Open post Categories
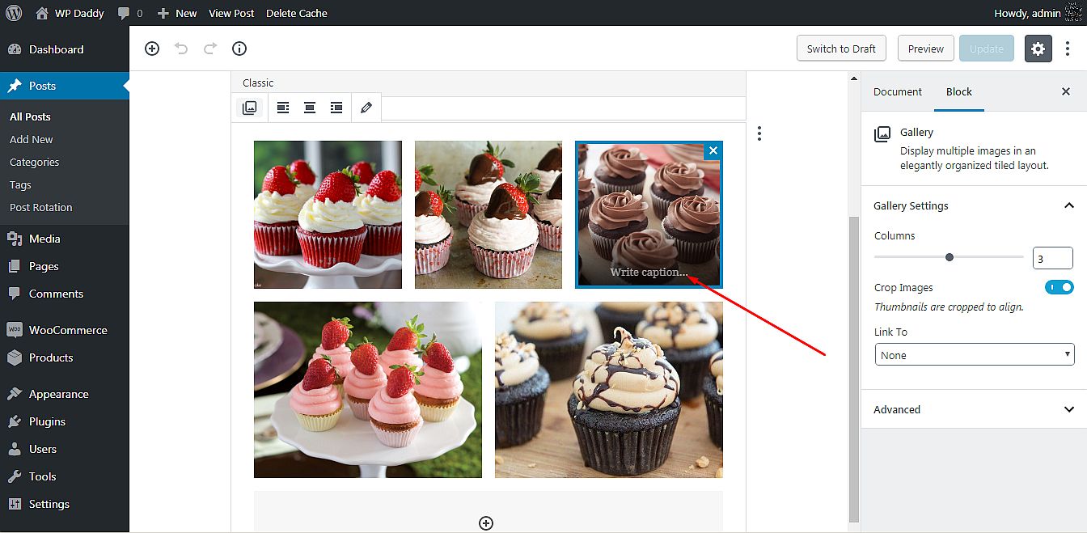1087x533 pixels. click(34, 162)
